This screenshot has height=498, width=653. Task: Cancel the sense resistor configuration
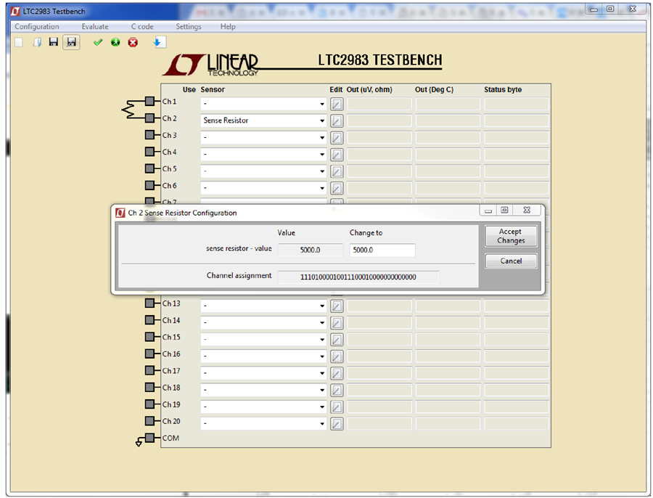(x=511, y=261)
